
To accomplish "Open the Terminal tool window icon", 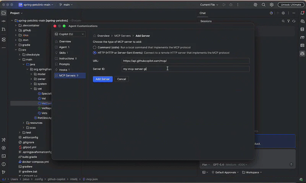I will point(3,156).
